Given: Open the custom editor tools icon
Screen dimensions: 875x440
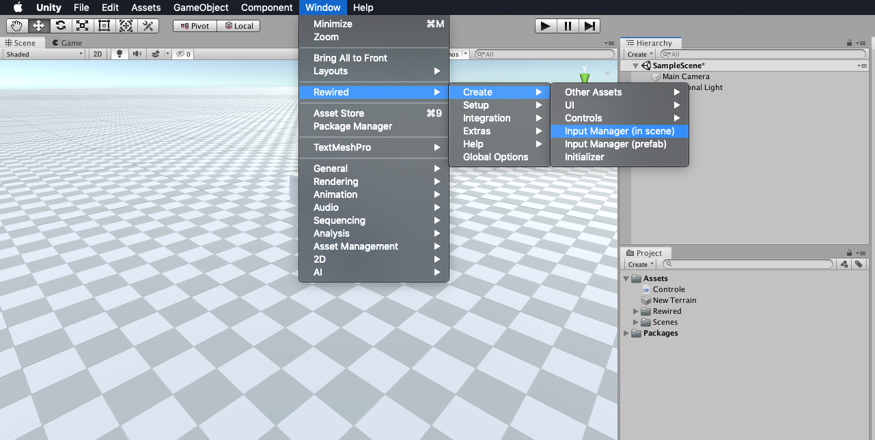Looking at the screenshot, I should tap(148, 26).
